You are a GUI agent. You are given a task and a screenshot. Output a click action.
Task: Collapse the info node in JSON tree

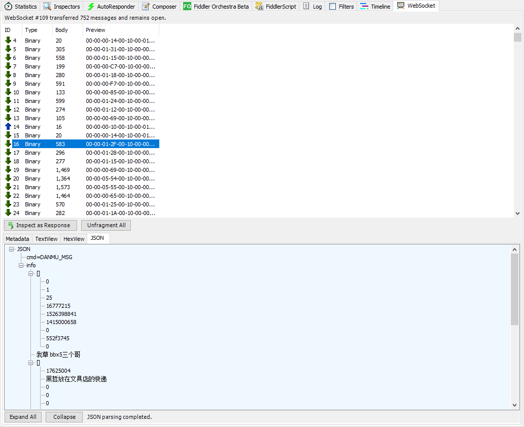21,265
